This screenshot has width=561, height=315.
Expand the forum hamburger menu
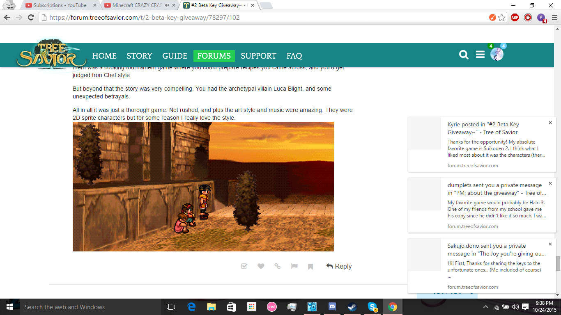pos(480,55)
